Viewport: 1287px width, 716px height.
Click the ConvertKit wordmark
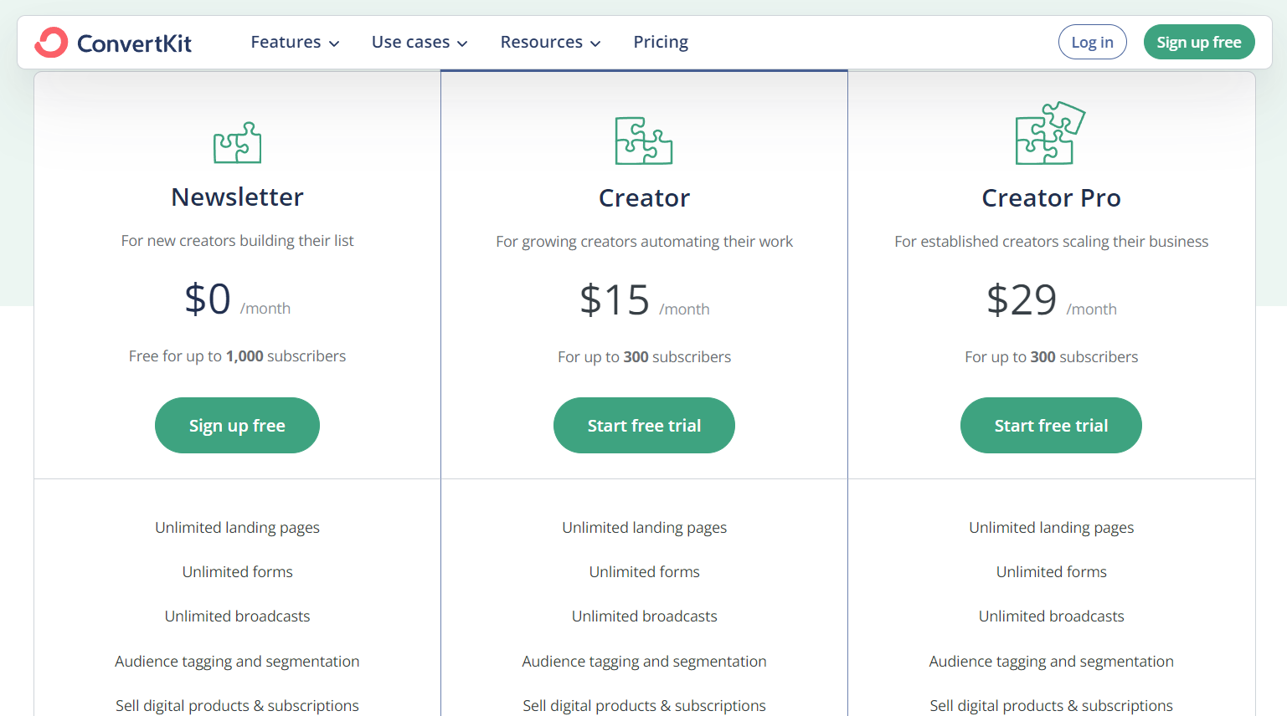point(134,43)
